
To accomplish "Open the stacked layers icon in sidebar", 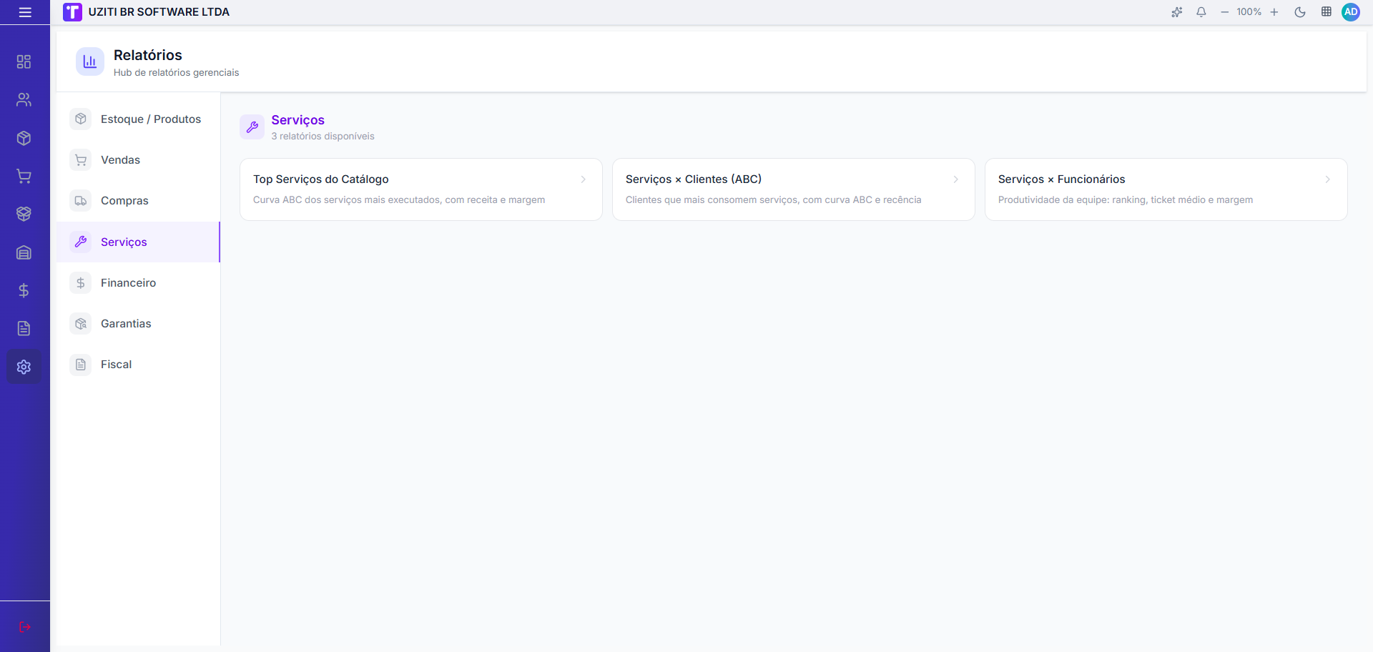I will [24, 214].
